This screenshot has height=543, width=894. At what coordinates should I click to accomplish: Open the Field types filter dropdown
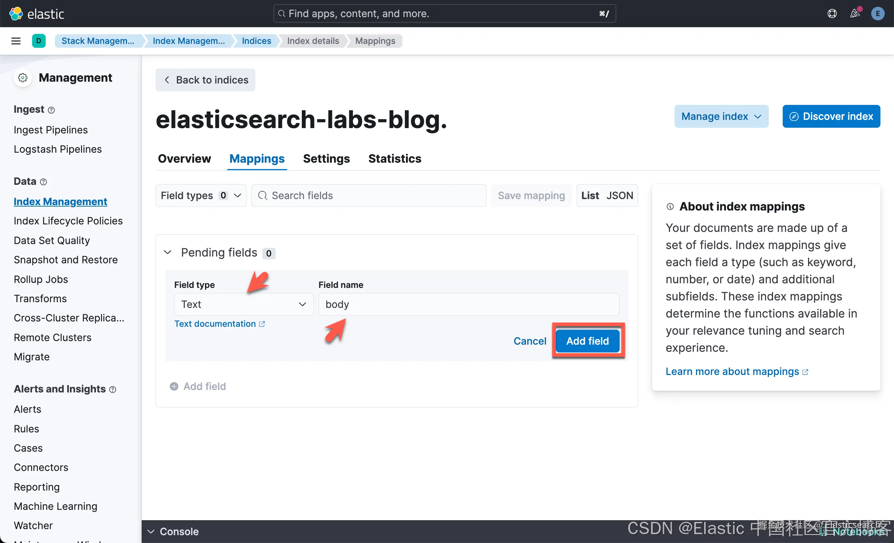click(x=201, y=196)
